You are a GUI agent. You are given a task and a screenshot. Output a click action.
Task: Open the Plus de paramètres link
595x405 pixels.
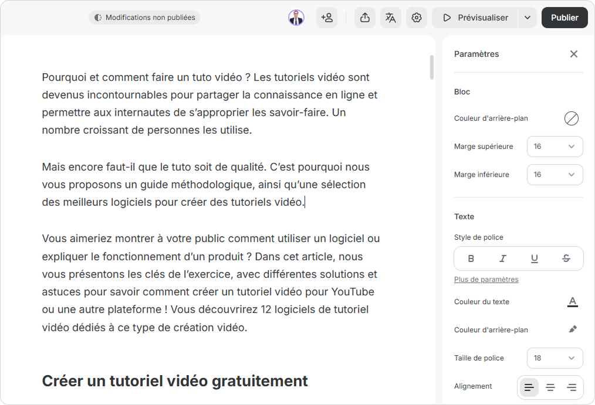(x=486, y=280)
